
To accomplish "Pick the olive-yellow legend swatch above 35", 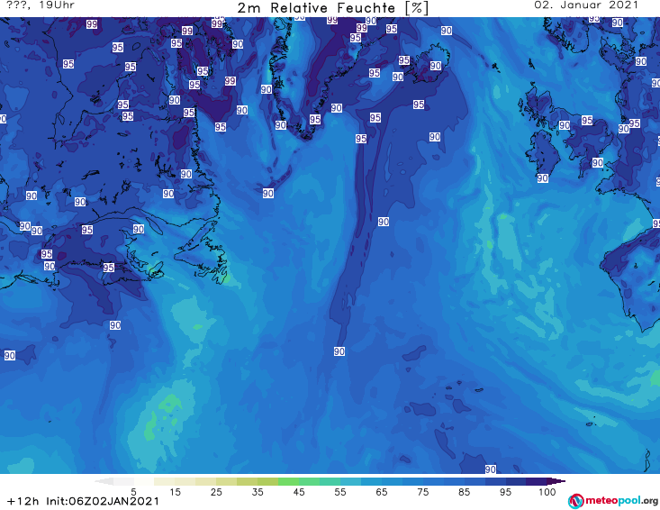I will coord(267,481).
